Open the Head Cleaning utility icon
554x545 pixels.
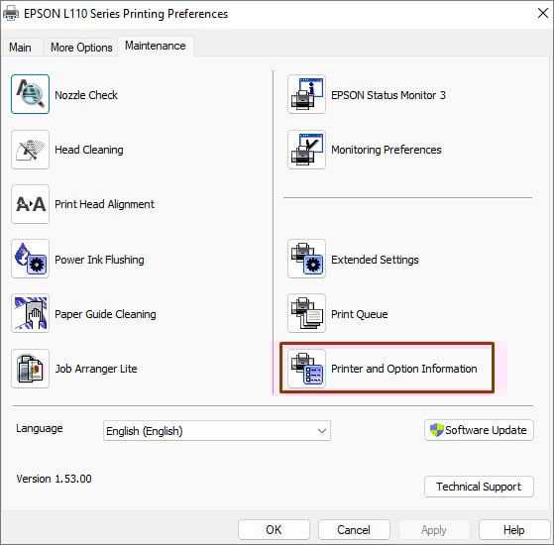coord(30,150)
